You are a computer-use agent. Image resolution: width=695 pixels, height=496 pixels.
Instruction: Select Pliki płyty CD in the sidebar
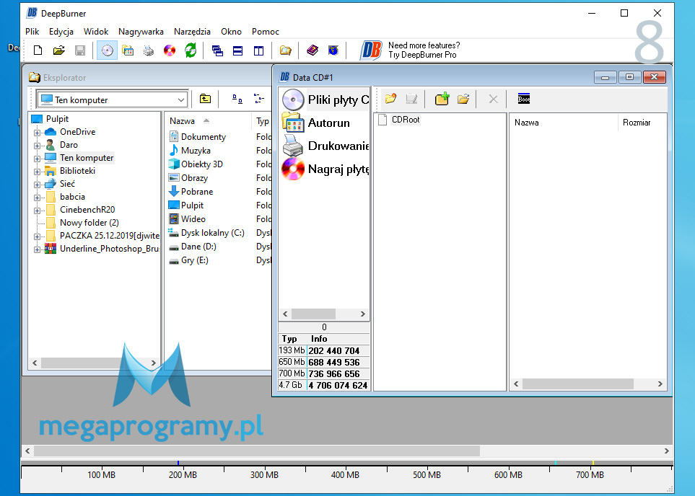[x=325, y=99]
